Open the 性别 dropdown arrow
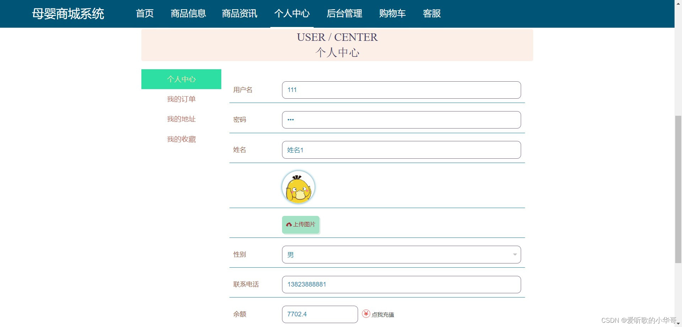 click(x=515, y=255)
